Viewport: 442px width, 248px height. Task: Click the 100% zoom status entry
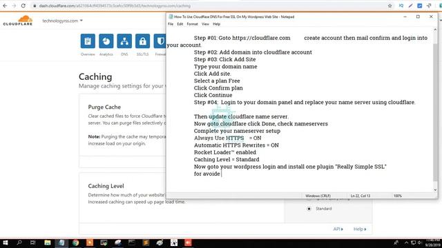(x=398, y=196)
